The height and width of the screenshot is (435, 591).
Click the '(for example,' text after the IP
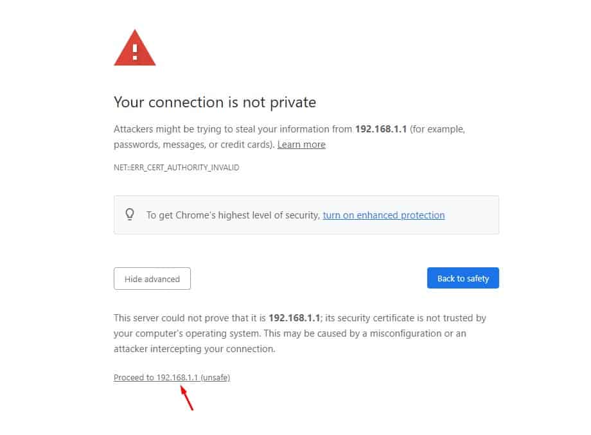[438, 129]
